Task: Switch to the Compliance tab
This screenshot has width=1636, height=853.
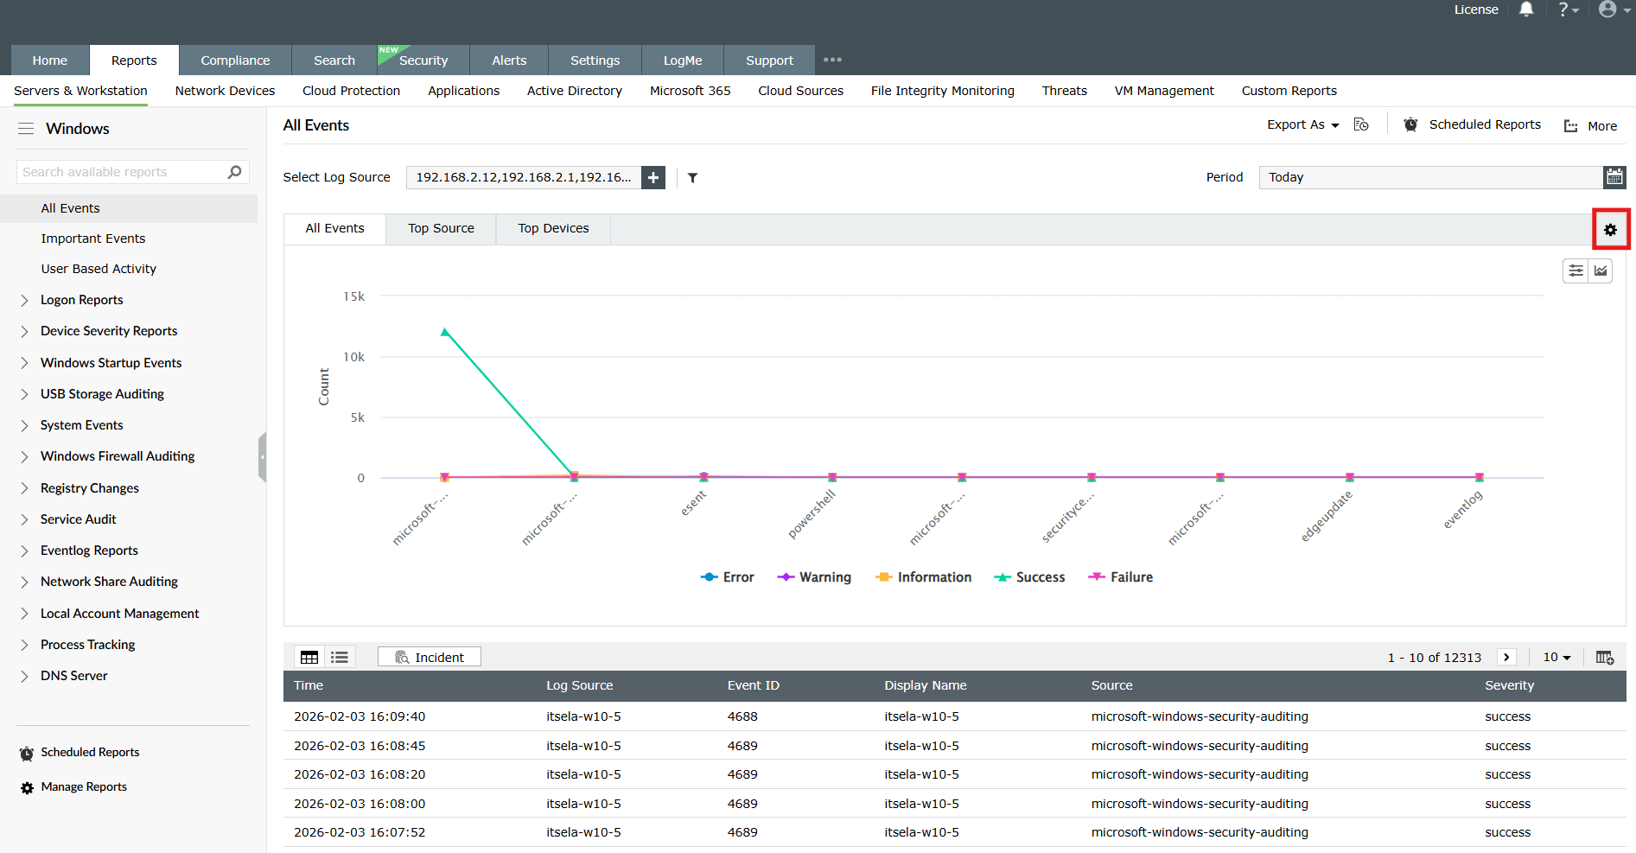Action: click(235, 60)
